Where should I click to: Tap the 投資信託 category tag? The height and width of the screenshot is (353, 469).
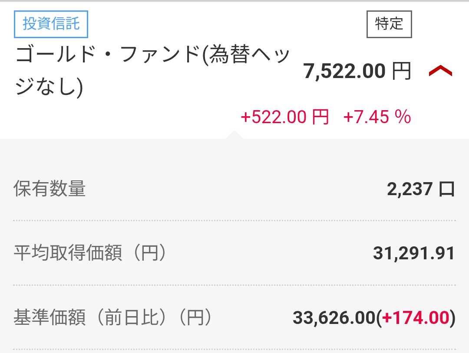click(x=51, y=23)
